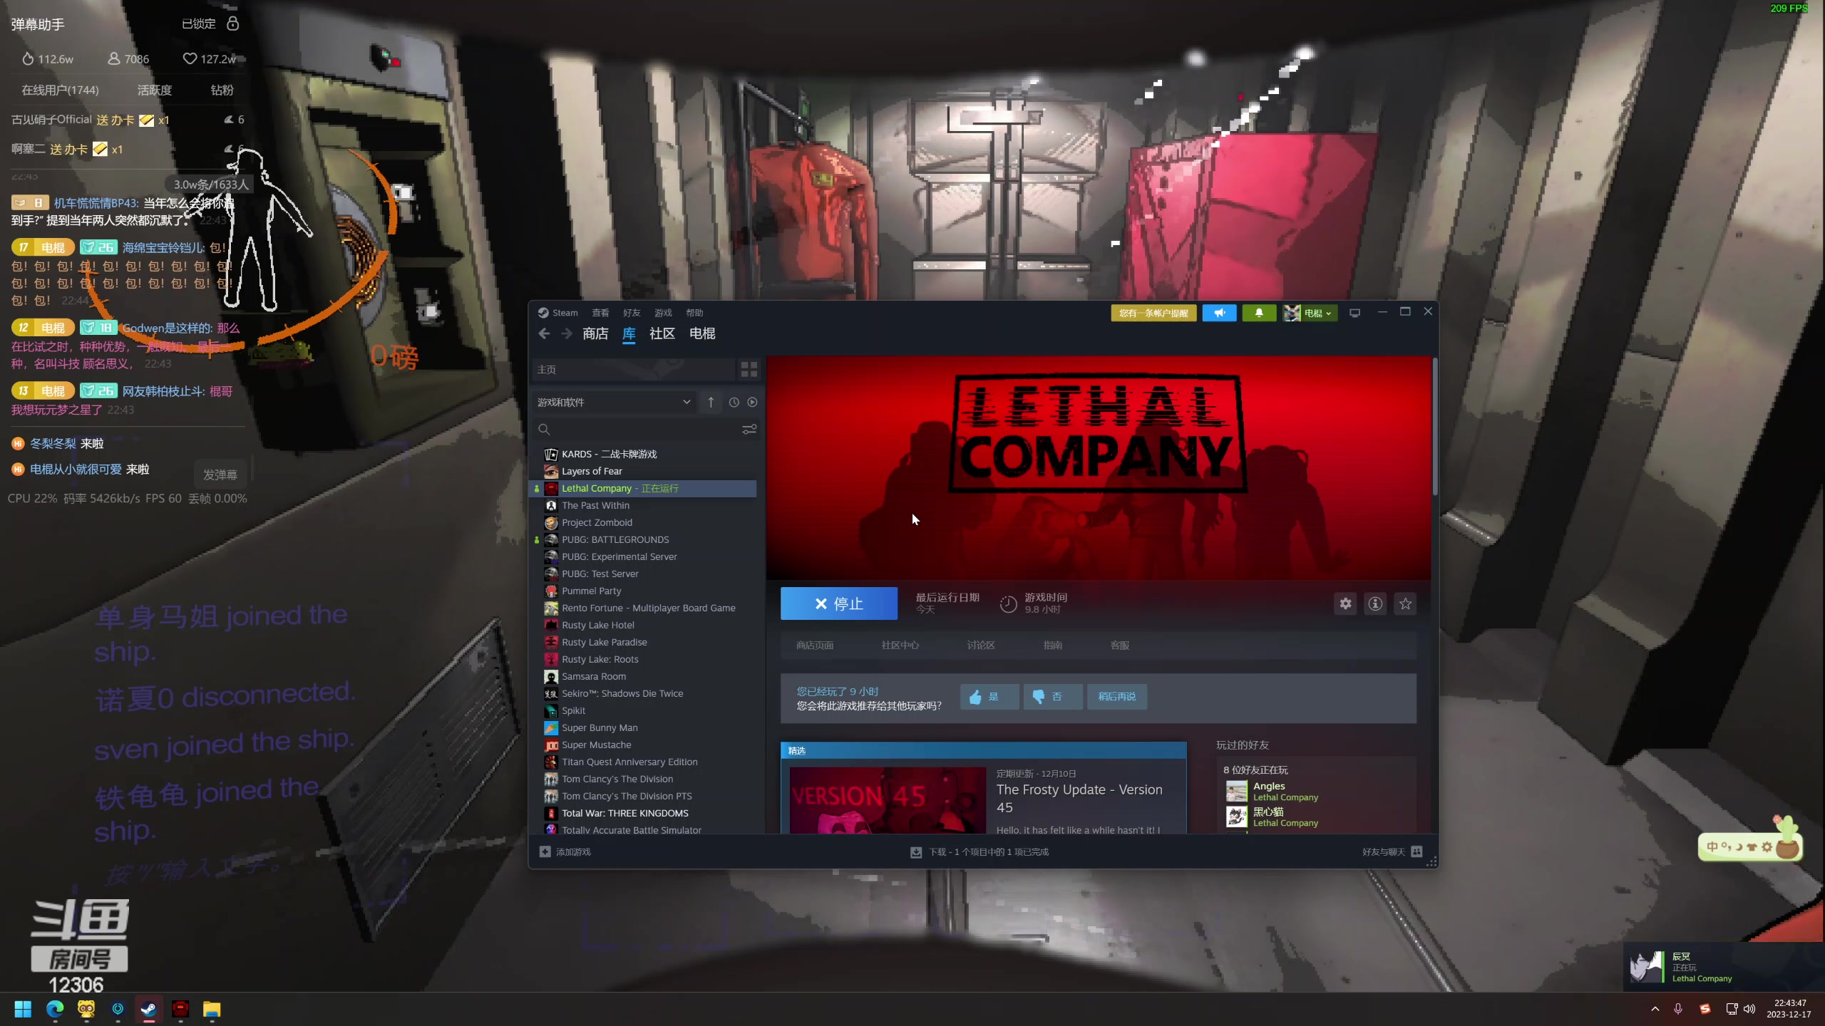Open the 社区中心 community hub link
The width and height of the screenshot is (1825, 1026).
point(900,646)
